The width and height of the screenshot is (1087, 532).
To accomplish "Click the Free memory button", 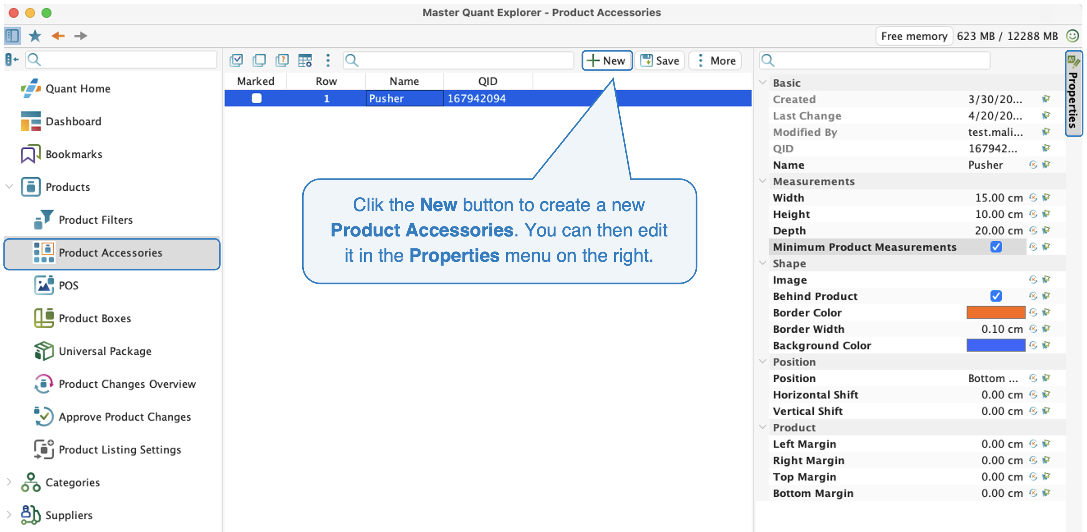I will (914, 36).
